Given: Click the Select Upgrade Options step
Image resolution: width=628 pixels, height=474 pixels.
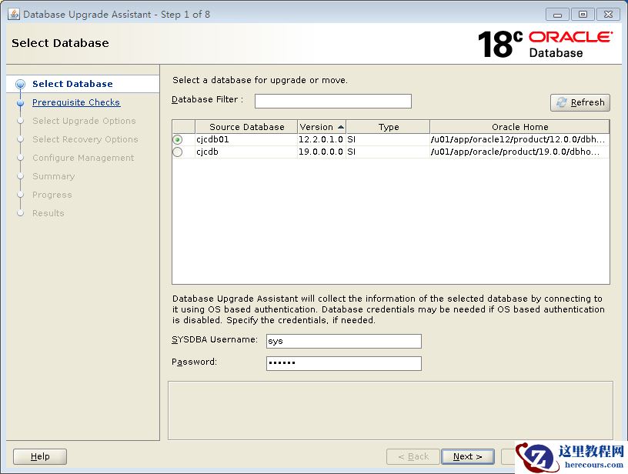Looking at the screenshot, I should (x=84, y=121).
